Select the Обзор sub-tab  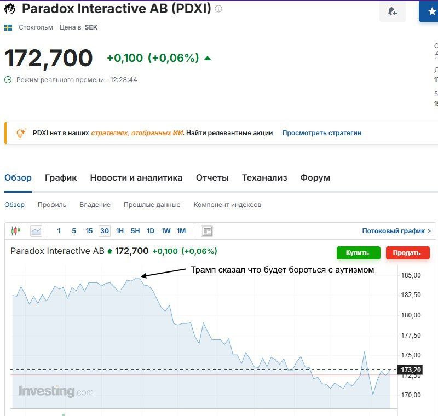(14, 205)
